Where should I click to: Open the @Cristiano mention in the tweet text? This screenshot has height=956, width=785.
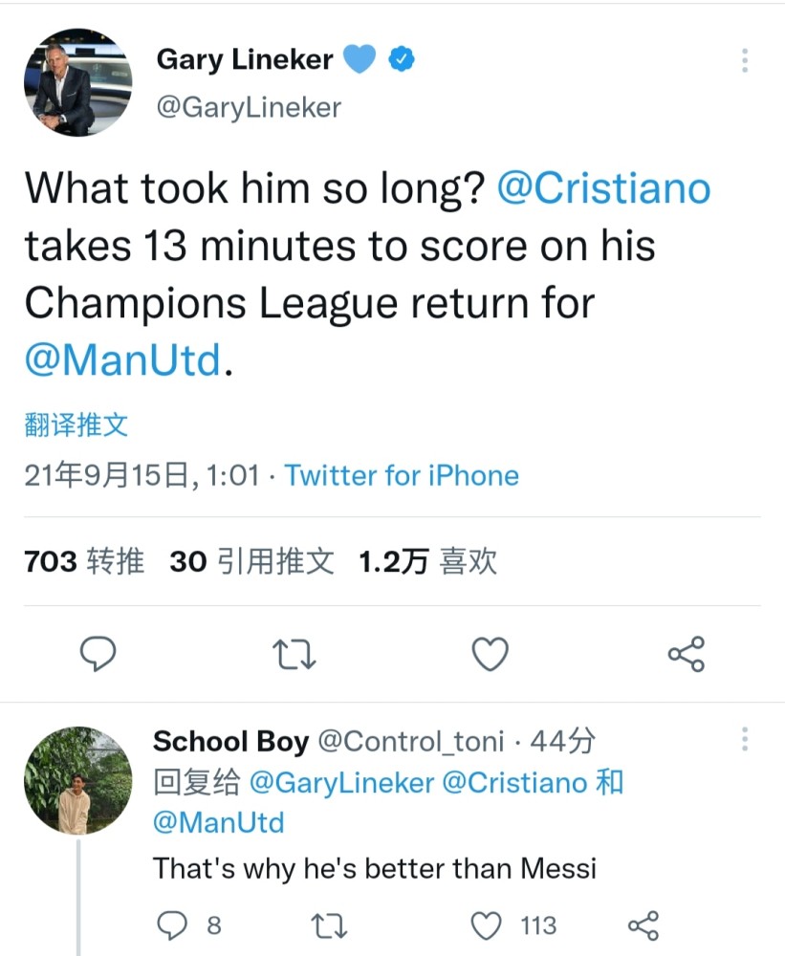pyautogui.click(x=604, y=187)
